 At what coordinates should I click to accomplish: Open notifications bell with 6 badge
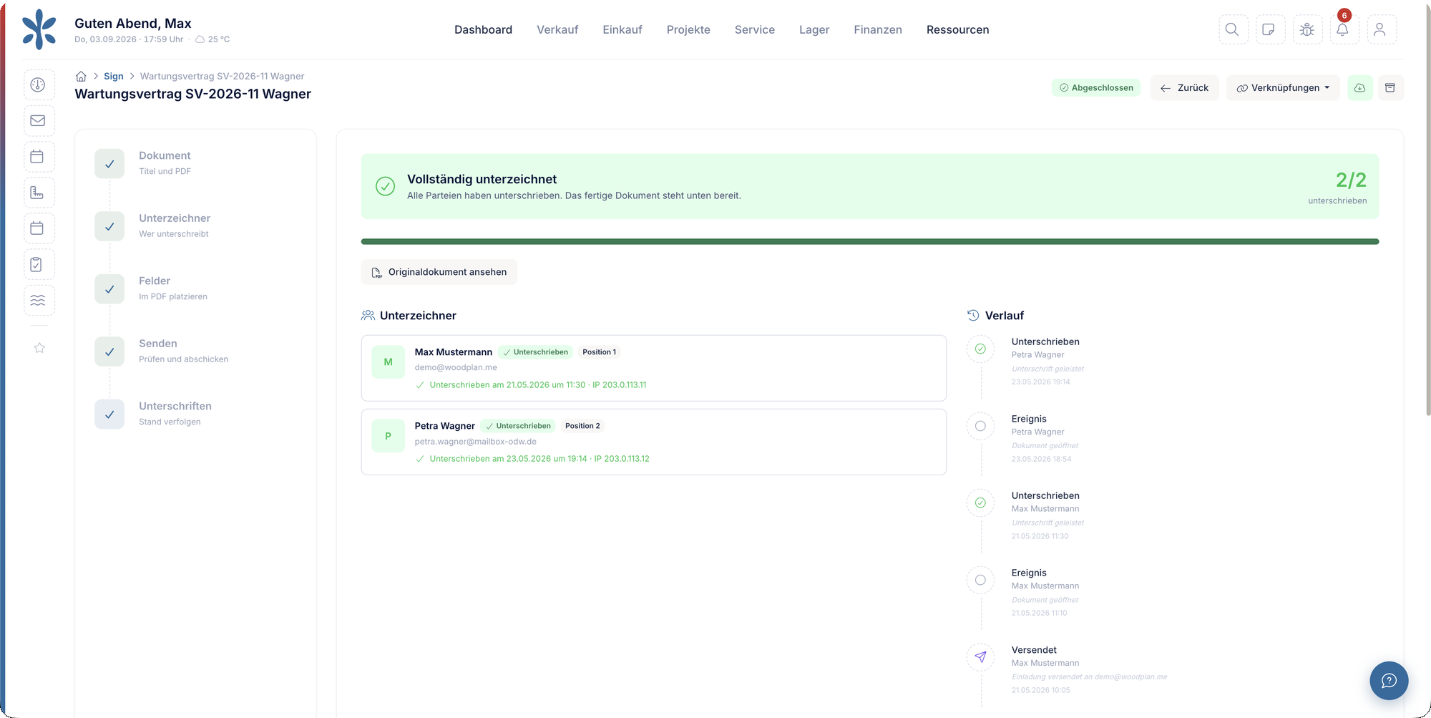click(1343, 29)
